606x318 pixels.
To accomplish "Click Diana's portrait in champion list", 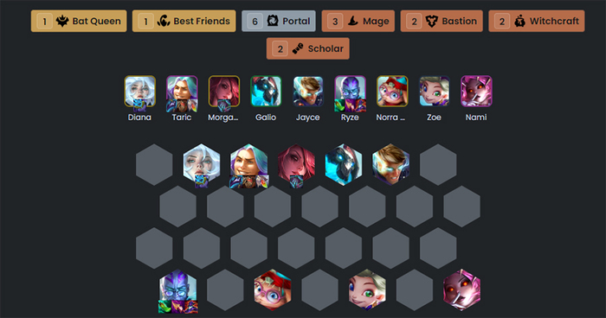I will (x=140, y=92).
